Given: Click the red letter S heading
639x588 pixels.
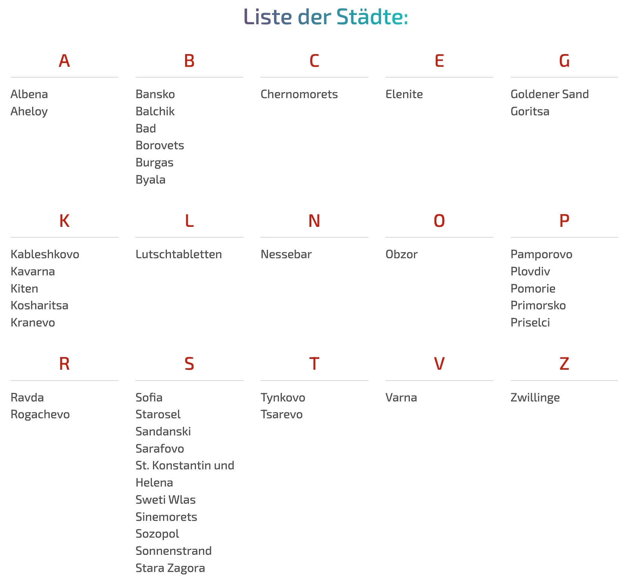Looking at the screenshot, I should point(189,364).
